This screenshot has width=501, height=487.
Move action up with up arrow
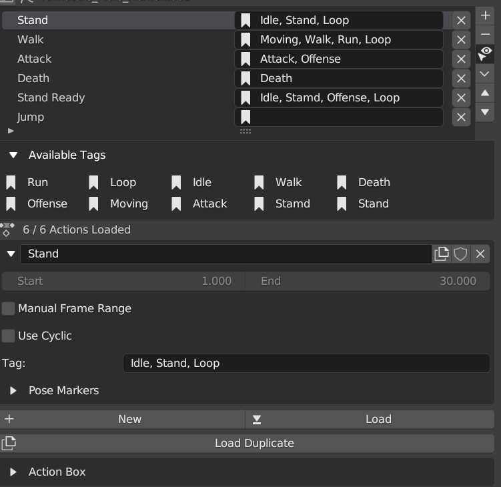point(486,93)
